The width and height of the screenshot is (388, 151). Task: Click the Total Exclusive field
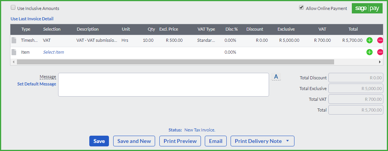pos(356,89)
